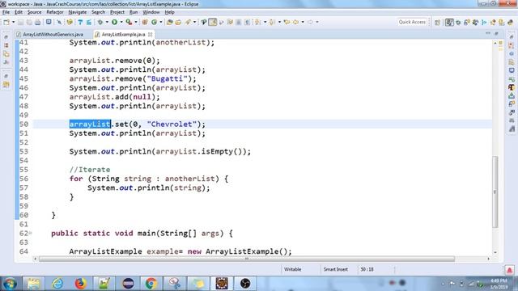518x291 pixels.
Task: Open the Debug launch dropdown arrow
Action: coord(107,22)
